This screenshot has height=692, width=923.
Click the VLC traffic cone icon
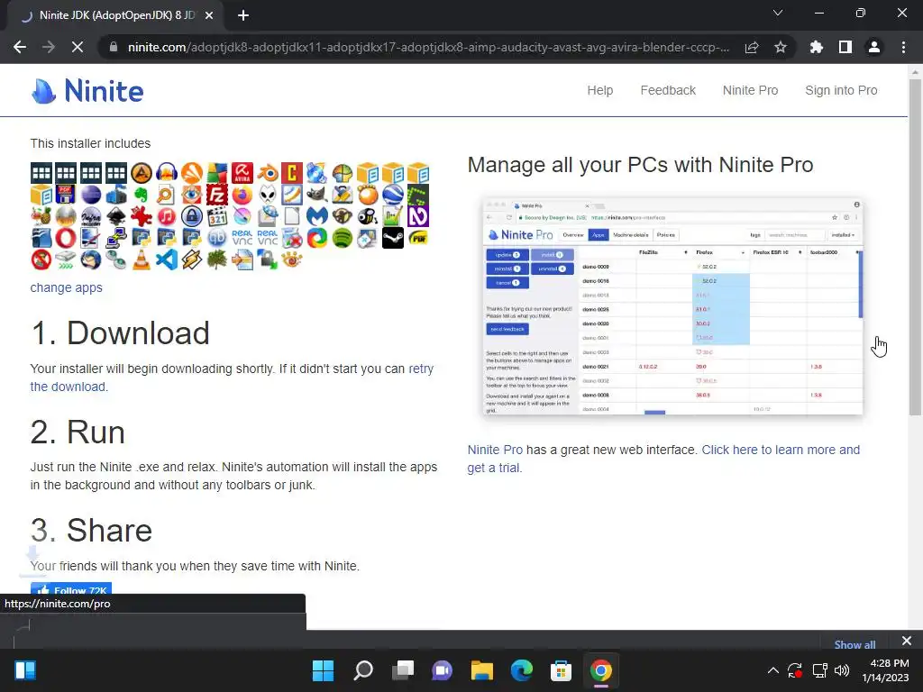click(x=142, y=259)
